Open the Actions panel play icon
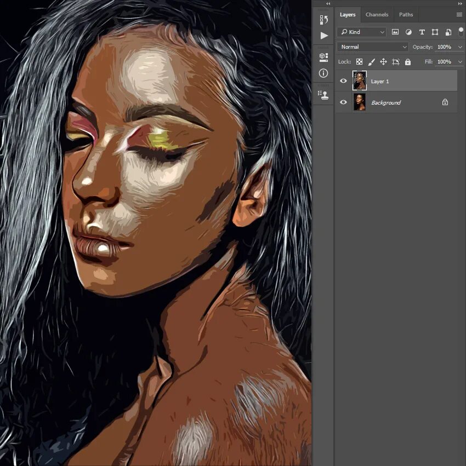Screen dimensions: 466x466 point(324,36)
